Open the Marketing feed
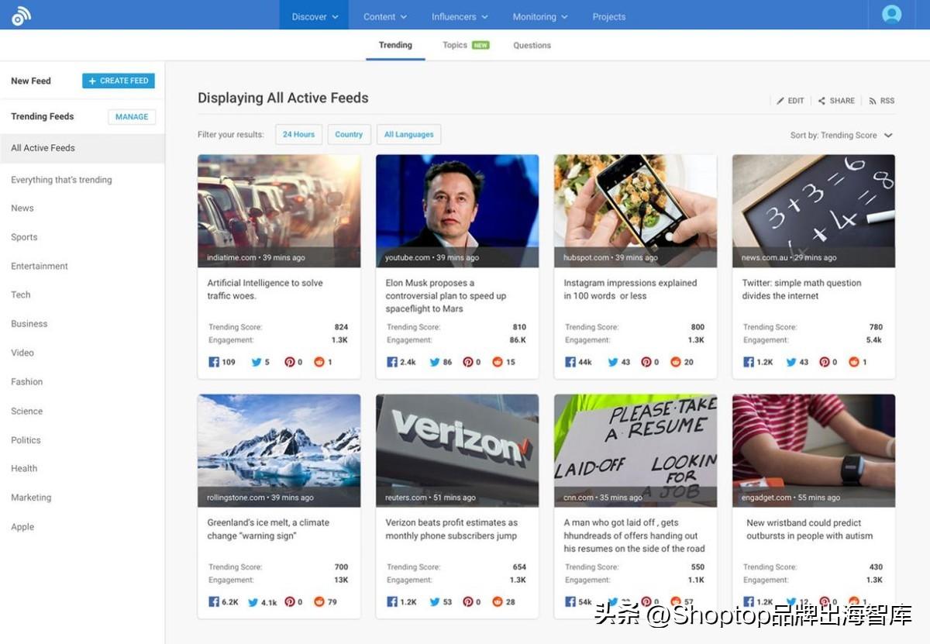 coord(31,498)
